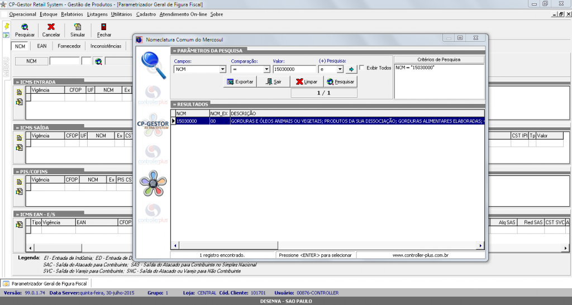
Task: Switch to the Inconsistências tab
Action: pyautogui.click(x=106, y=46)
